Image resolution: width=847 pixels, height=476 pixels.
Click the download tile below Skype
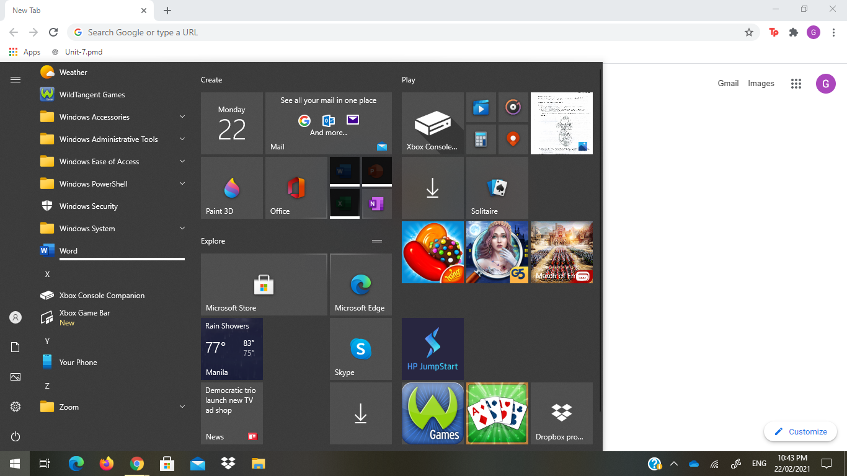pos(361,413)
